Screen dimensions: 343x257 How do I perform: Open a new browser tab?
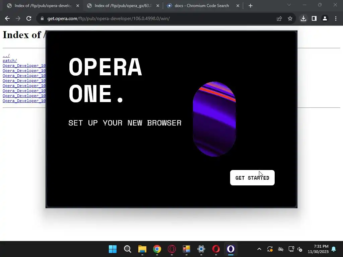[x=251, y=6]
